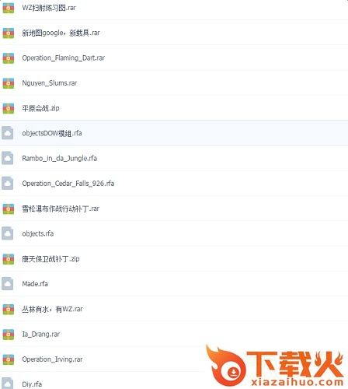This screenshot has width=348, height=389.
Task: Click the archive icon next to Nguyen_Slums.rar
Action: 9,83
